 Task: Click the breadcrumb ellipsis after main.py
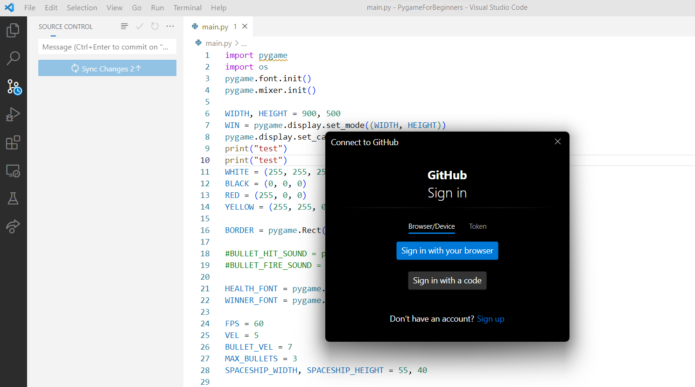click(x=244, y=43)
